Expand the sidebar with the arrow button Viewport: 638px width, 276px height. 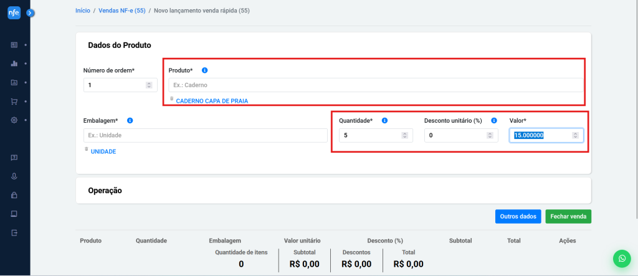click(31, 12)
